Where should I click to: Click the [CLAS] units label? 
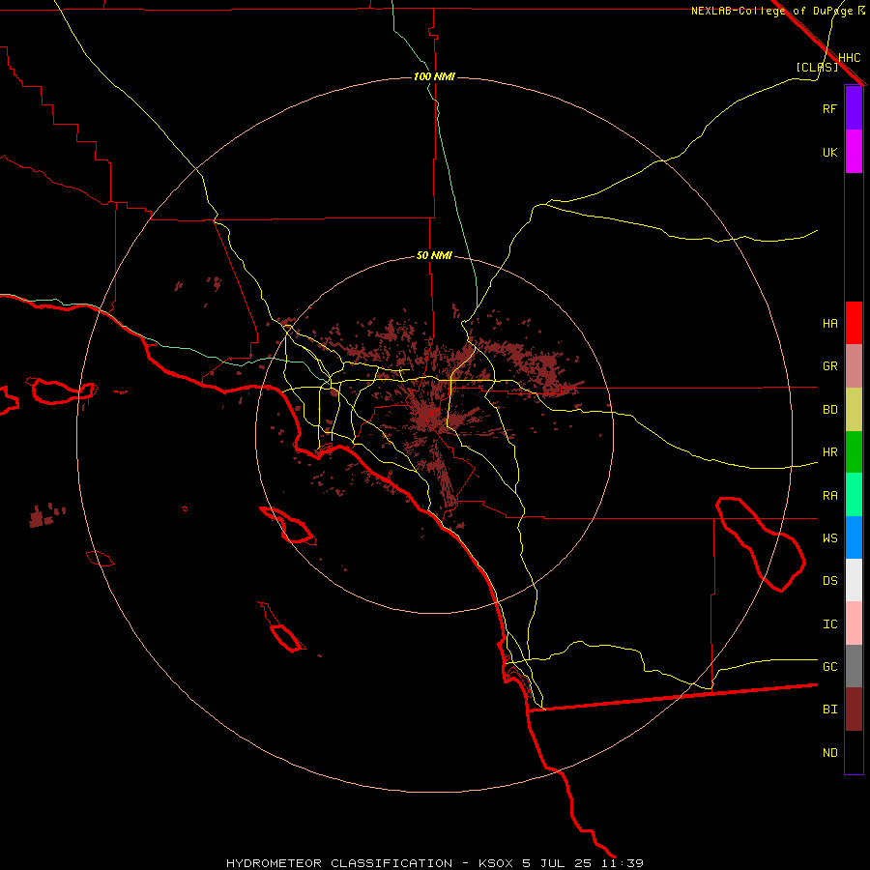pyautogui.click(x=817, y=67)
